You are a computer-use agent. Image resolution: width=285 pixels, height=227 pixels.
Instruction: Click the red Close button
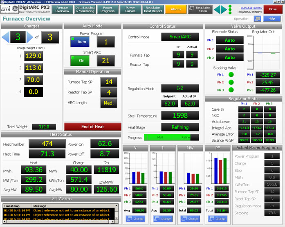(273, 9)
